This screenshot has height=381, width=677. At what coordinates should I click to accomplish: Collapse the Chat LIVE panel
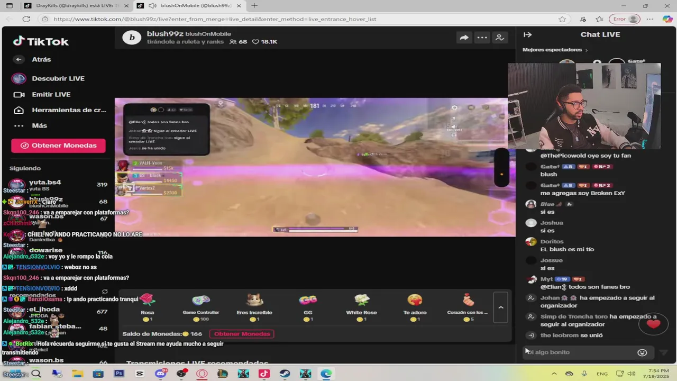point(527,35)
